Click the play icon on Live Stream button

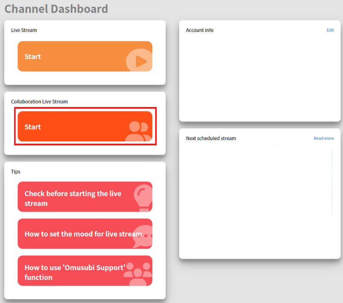click(140, 60)
